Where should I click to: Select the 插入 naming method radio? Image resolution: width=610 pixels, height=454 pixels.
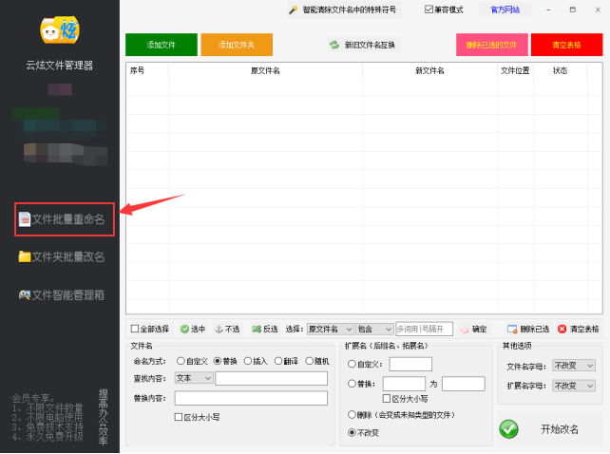[x=248, y=361]
